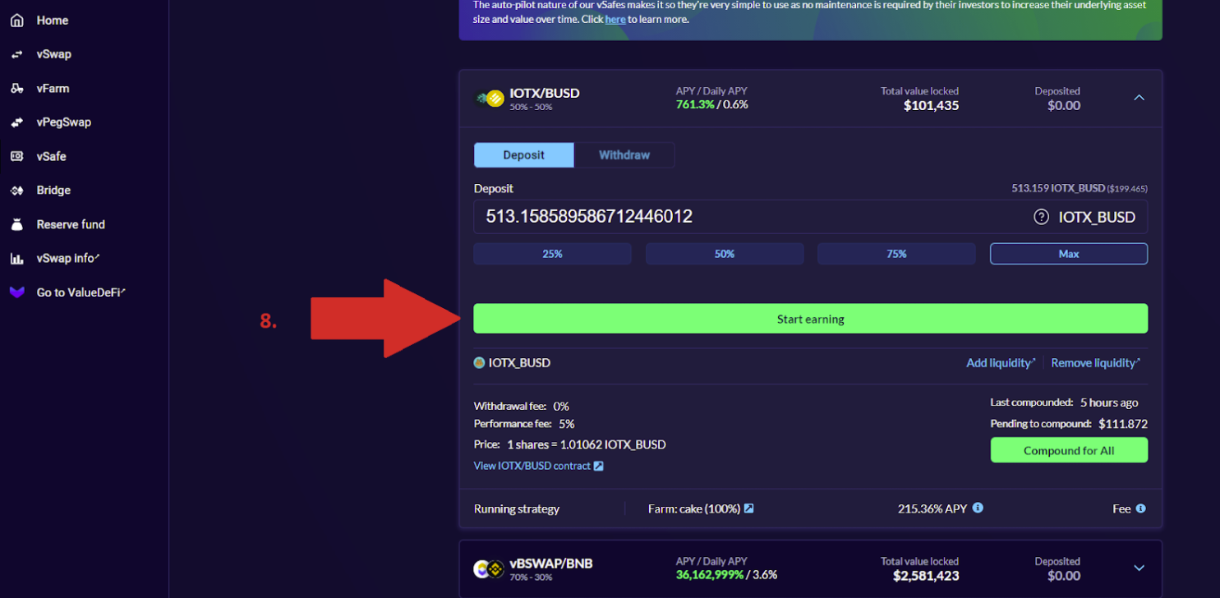
Task: Click the Compound for All button
Action: click(x=1068, y=450)
